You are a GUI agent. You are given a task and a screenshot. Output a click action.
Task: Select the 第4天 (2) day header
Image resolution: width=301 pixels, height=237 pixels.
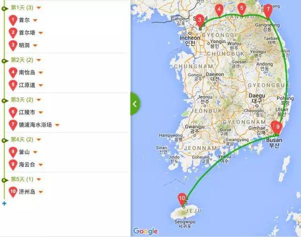[22, 139]
